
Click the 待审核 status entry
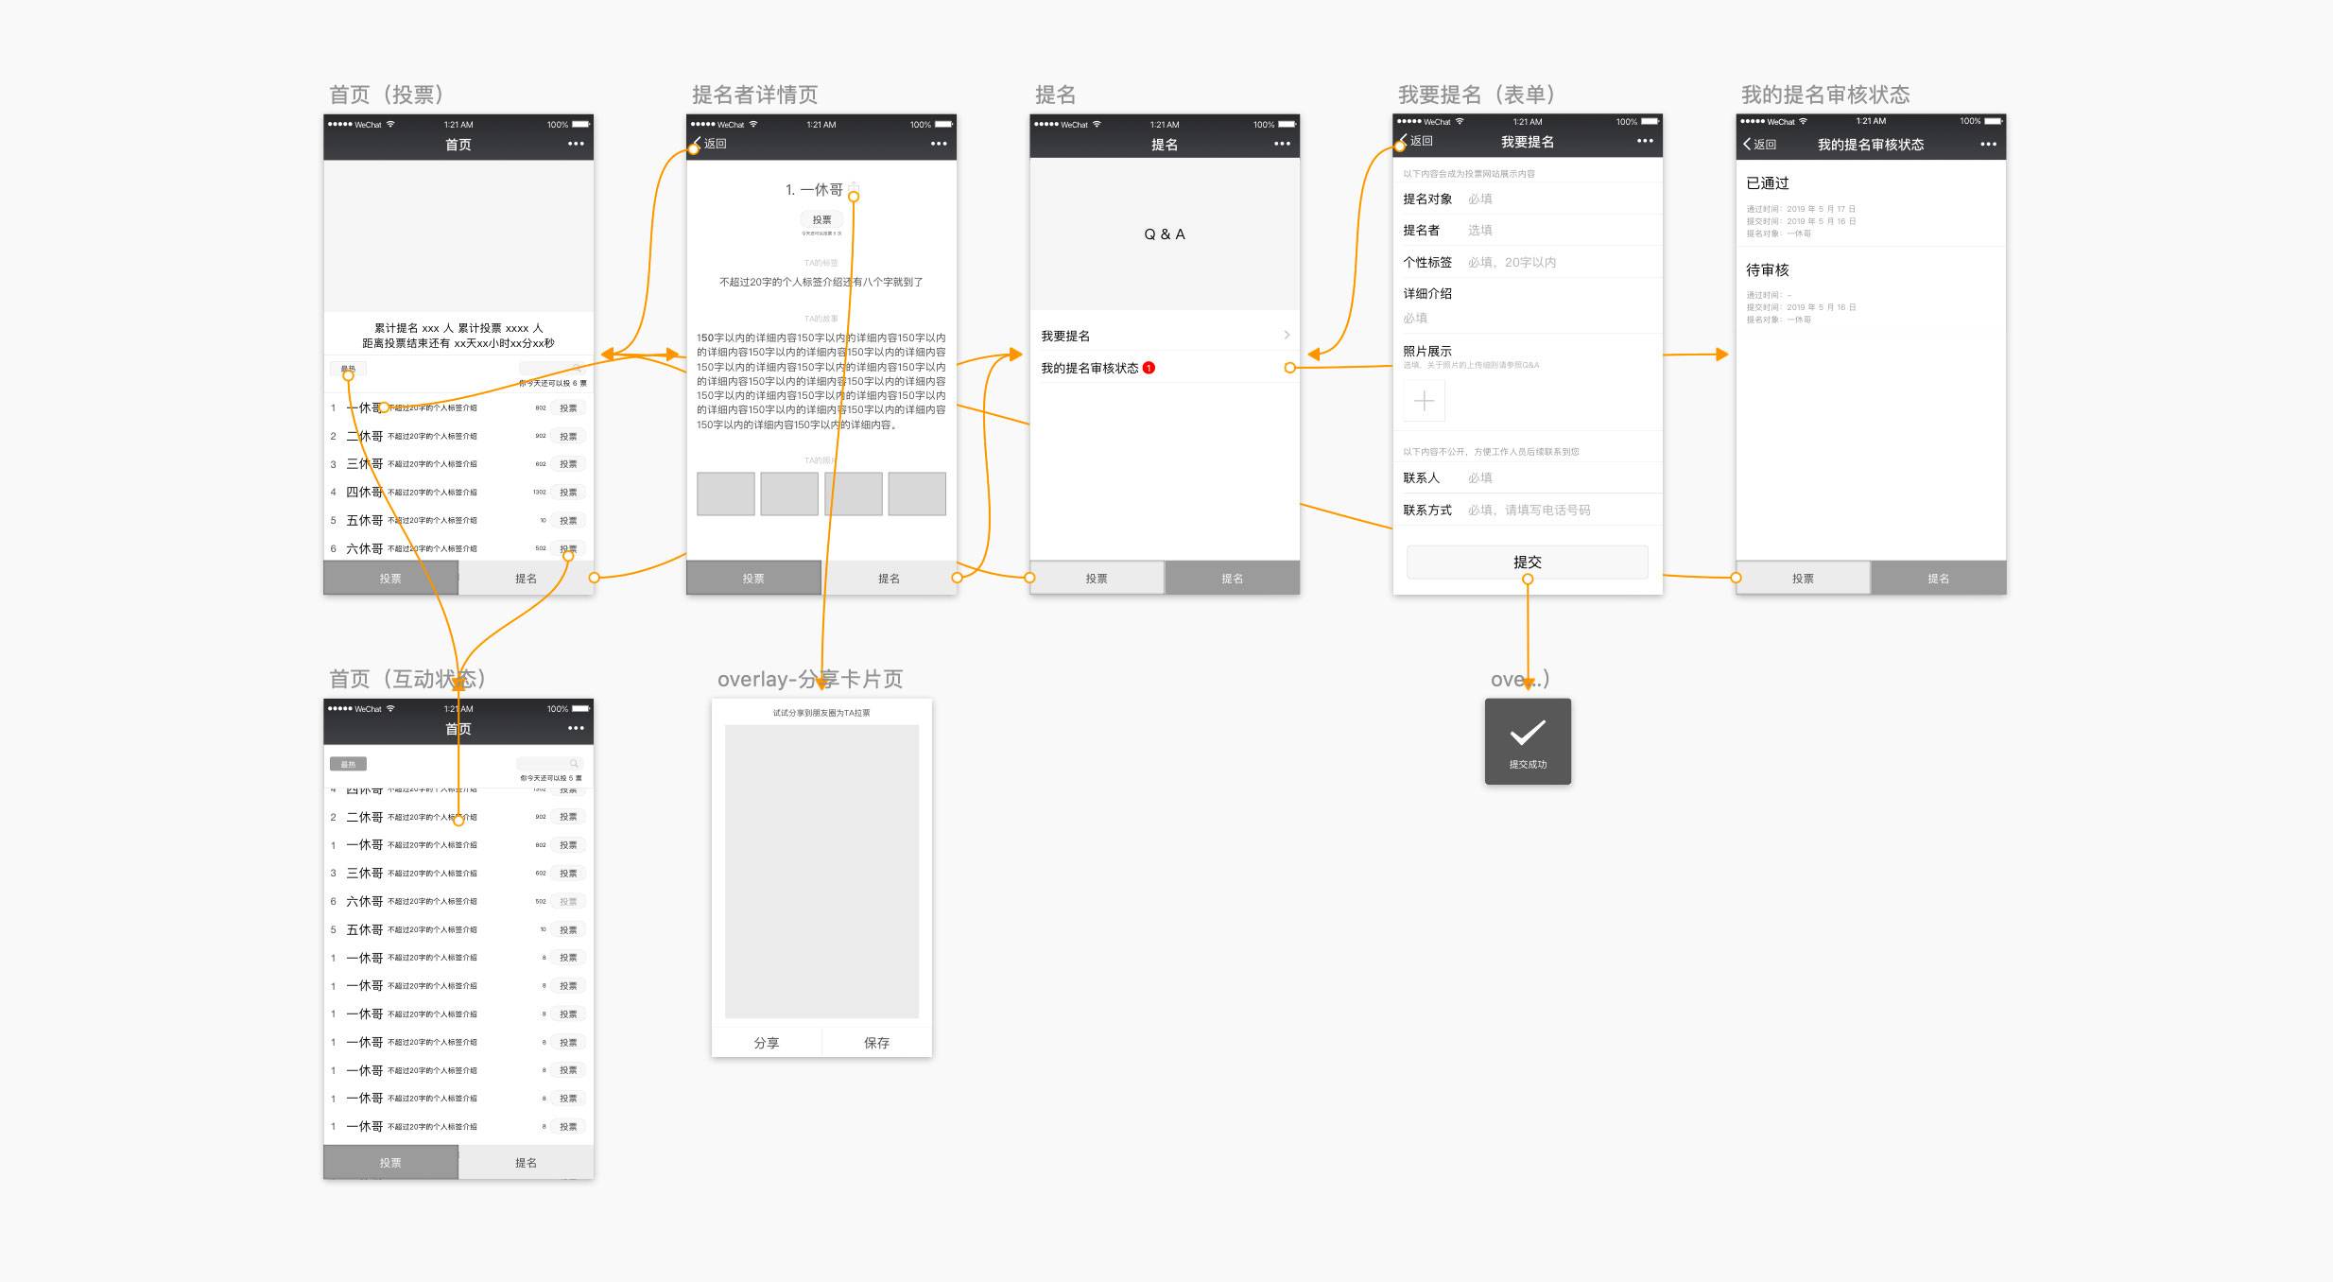1871,292
